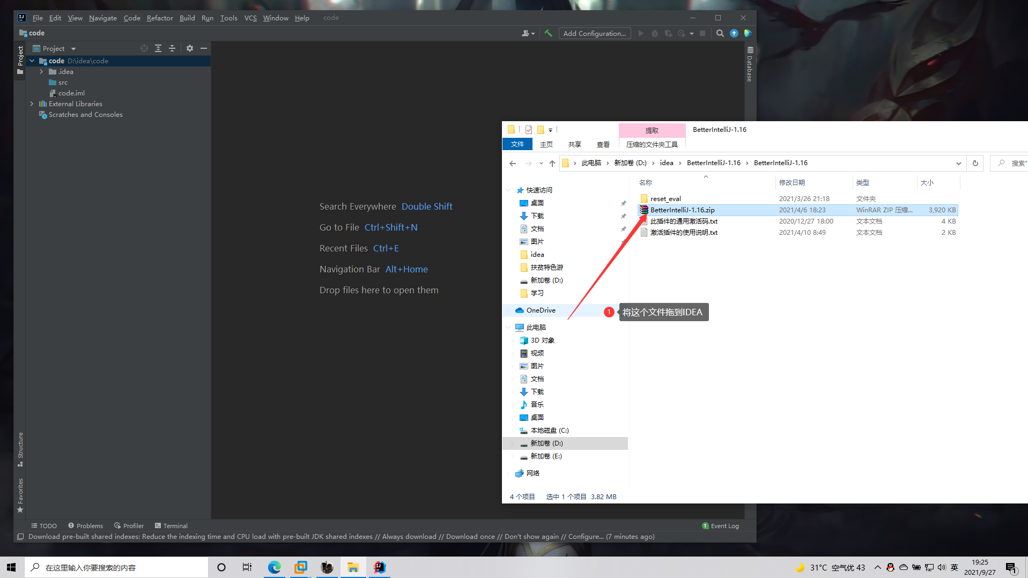
Task: Open the VCS menu
Action: tap(250, 18)
